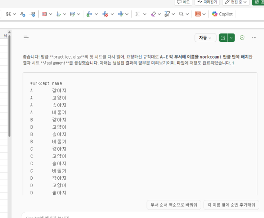
Task: Click 송아지 in the C department rows
Action: click(x=59, y=163)
